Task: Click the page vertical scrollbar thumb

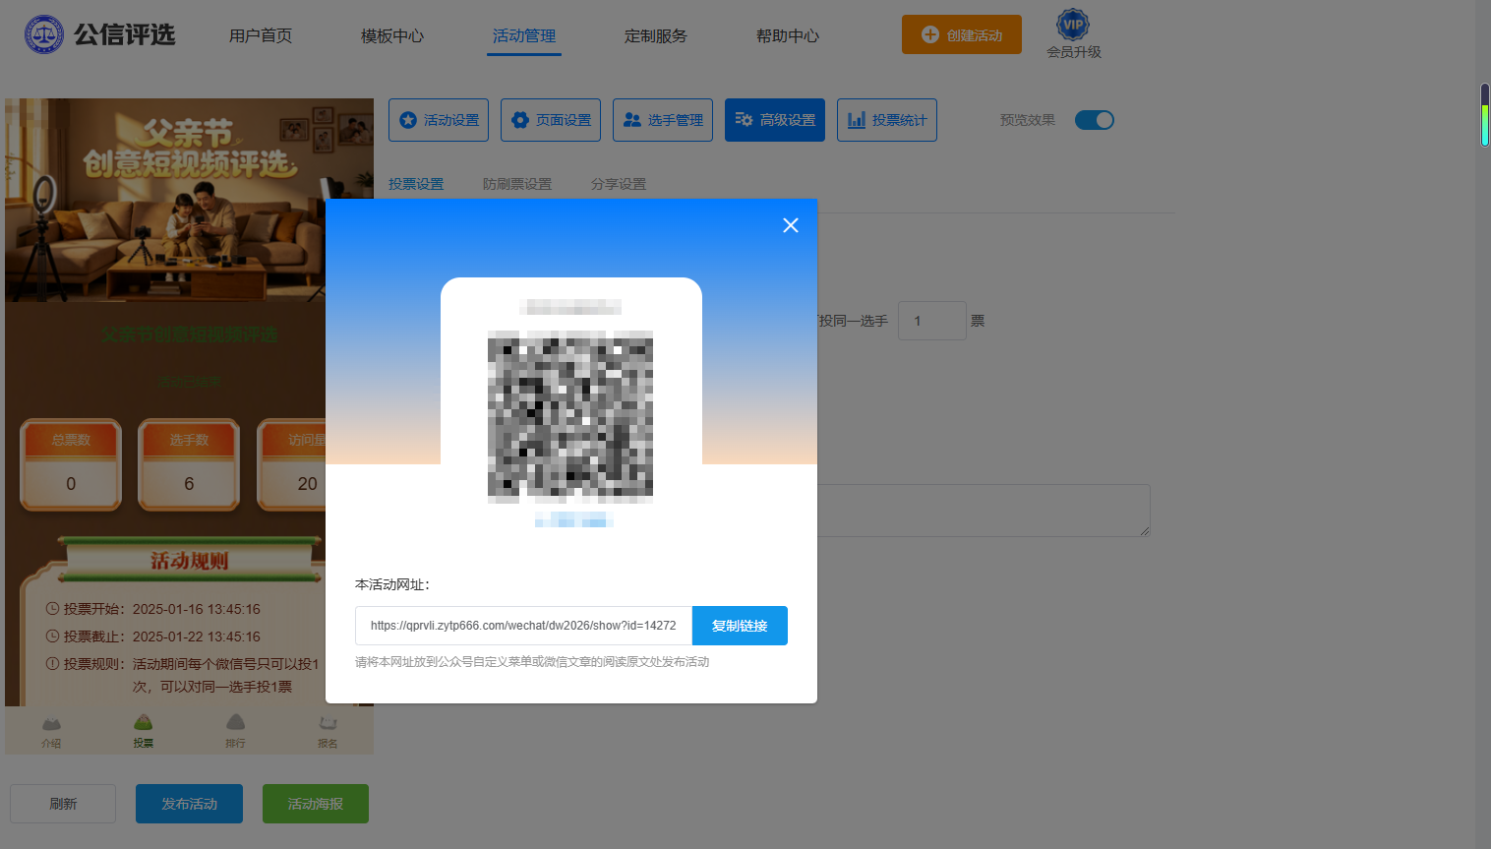Action: [x=1485, y=115]
